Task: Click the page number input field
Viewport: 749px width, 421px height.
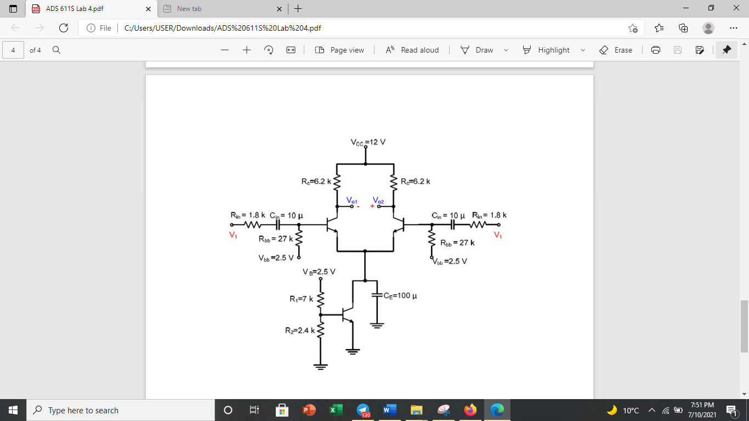Action: point(13,50)
